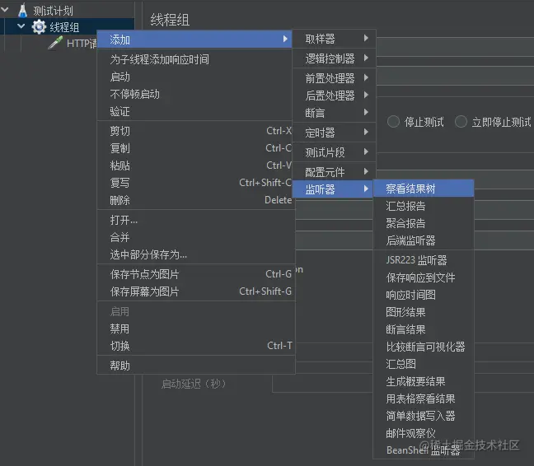Click the HTTP request pipette icon

point(55,43)
